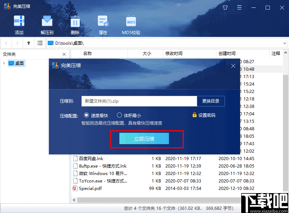Click the 微软 Windows 10 易升 file icon
The height and width of the screenshot is (213, 289).
tap(75, 173)
